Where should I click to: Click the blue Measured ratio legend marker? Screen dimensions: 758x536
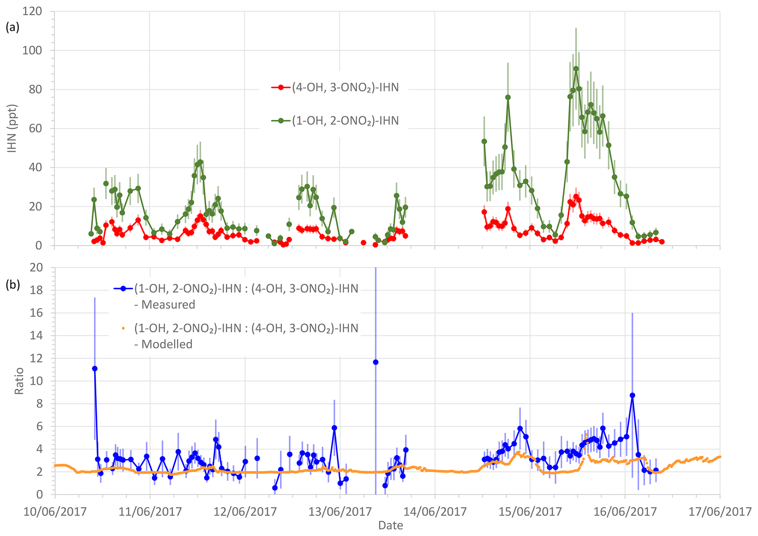pyautogui.click(x=123, y=289)
